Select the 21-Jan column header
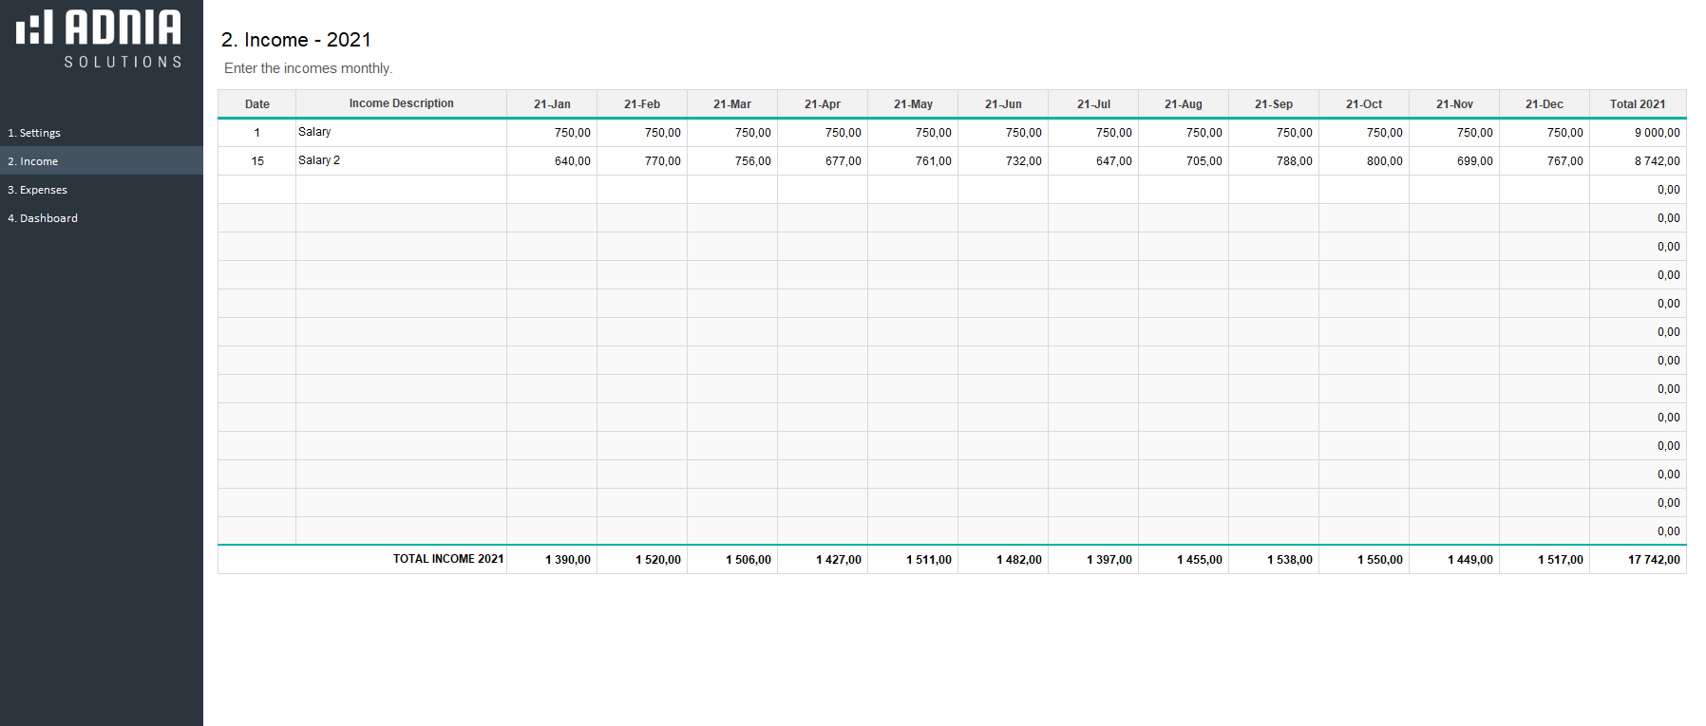Screen dimensions: 1706x726 point(552,104)
